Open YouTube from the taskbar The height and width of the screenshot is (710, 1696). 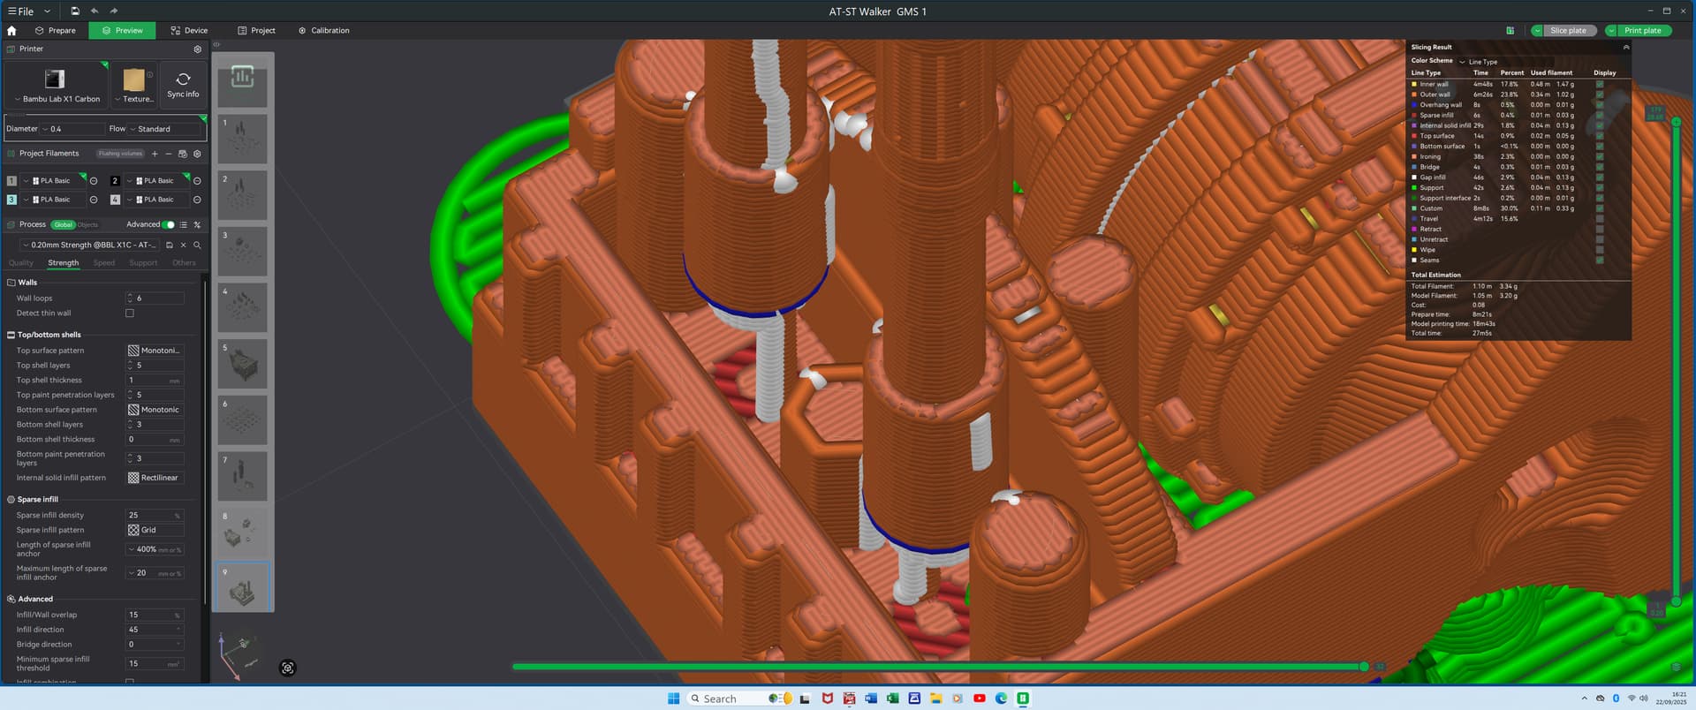pyautogui.click(x=979, y=699)
